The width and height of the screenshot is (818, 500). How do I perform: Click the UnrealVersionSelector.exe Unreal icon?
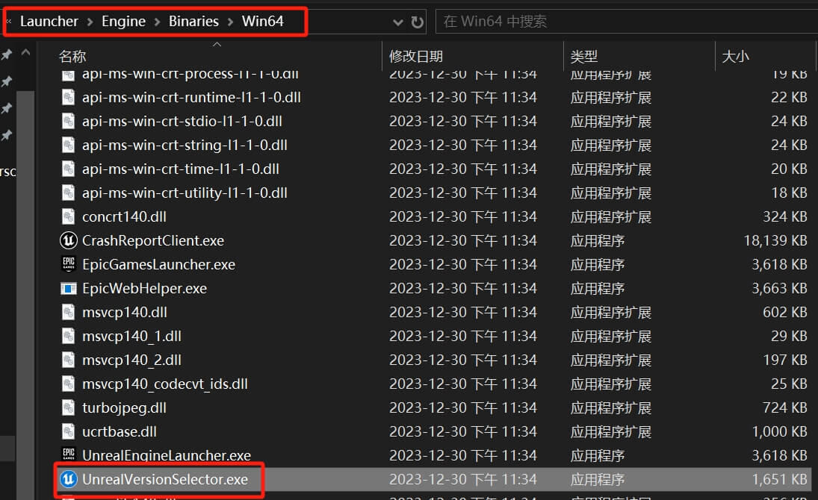(x=68, y=479)
